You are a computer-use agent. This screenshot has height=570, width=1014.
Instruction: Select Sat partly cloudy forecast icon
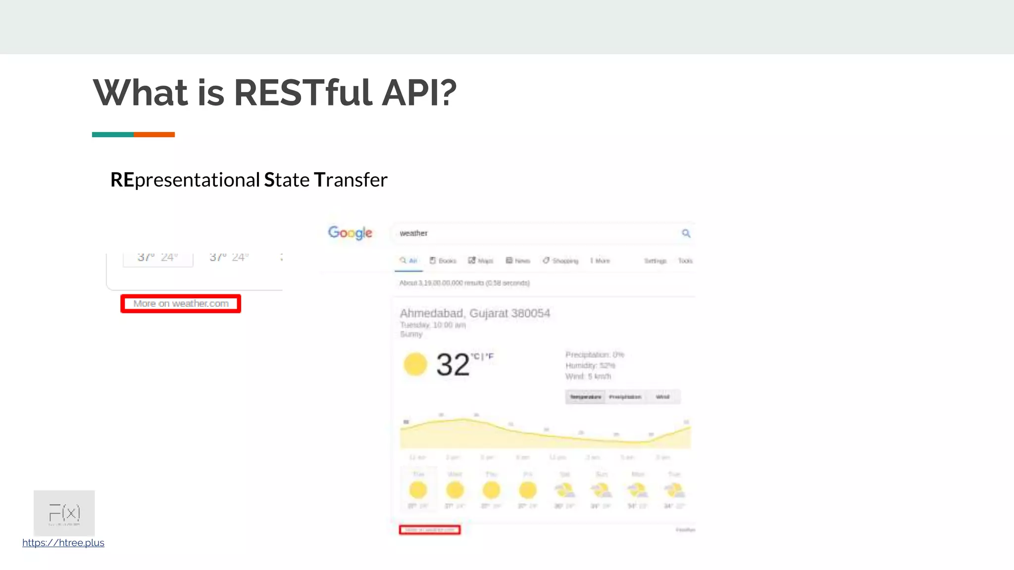click(564, 490)
